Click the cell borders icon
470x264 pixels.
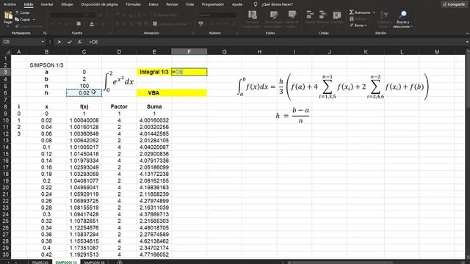pos(79,23)
